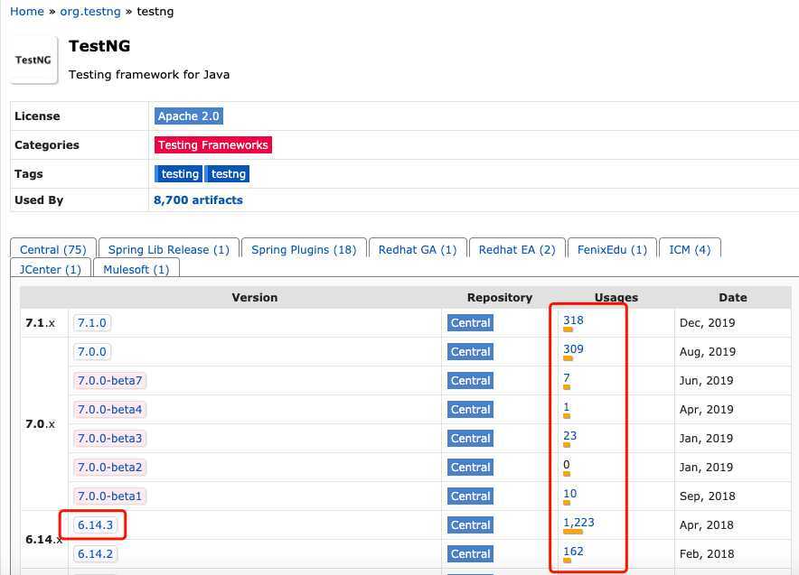The height and width of the screenshot is (575, 799).
Task: Click the Date column header
Action: pyautogui.click(x=733, y=298)
